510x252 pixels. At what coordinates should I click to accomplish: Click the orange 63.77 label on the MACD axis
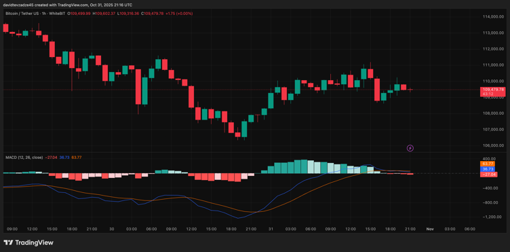488,164
